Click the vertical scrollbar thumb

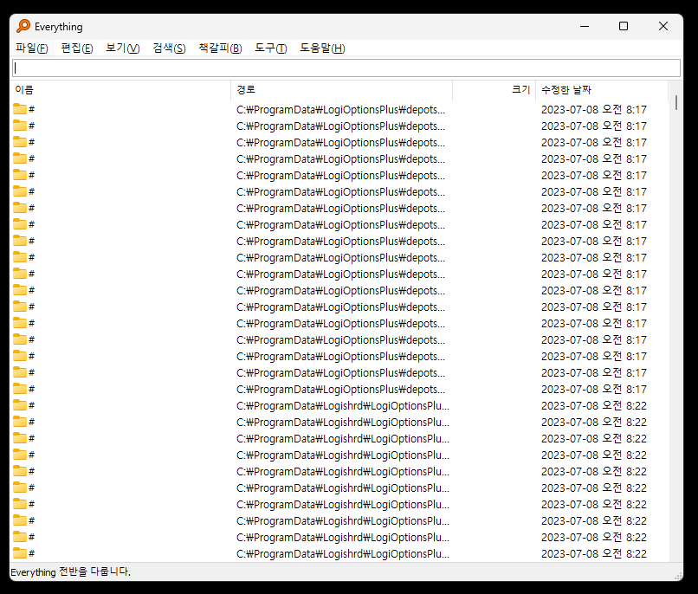pos(676,102)
